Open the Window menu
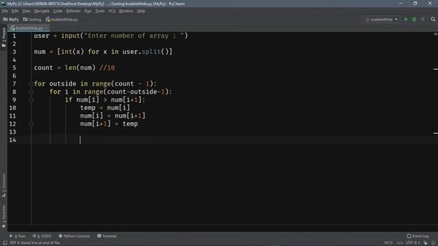Viewport: 438px width, 246px height. [126, 11]
